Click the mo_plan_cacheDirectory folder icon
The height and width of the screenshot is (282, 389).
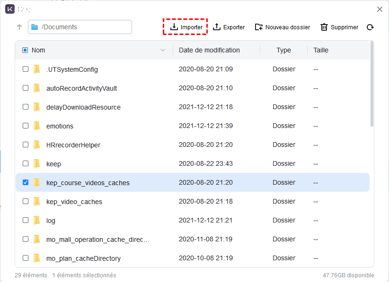(x=37, y=258)
